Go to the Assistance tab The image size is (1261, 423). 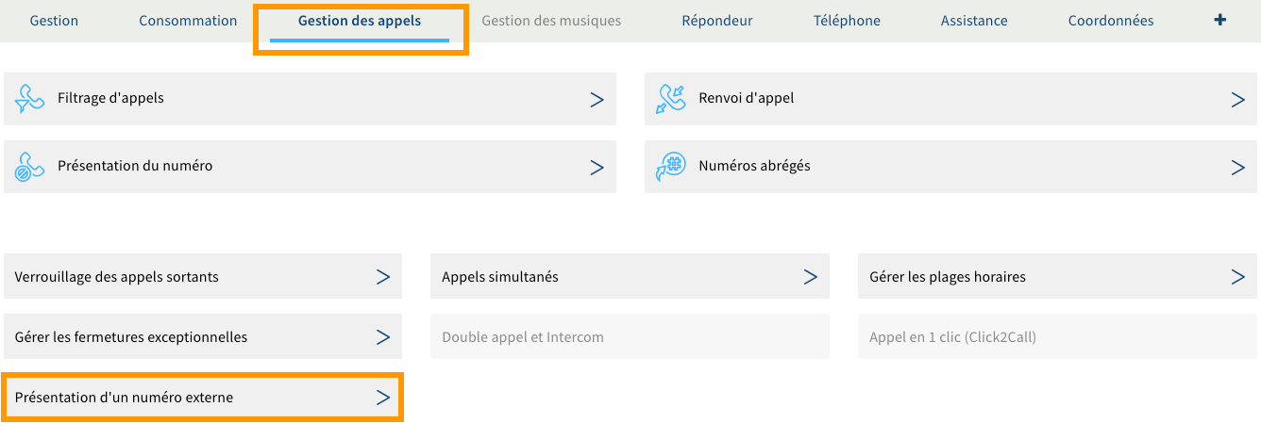(x=974, y=21)
